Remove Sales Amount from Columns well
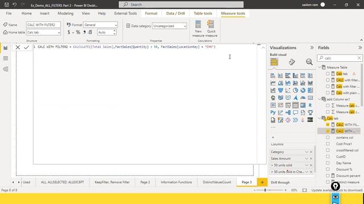This screenshot has width=364, height=204. [311, 159]
